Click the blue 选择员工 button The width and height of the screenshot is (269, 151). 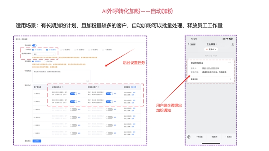click(37, 141)
